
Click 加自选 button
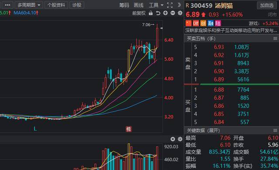click(x=267, y=6)
